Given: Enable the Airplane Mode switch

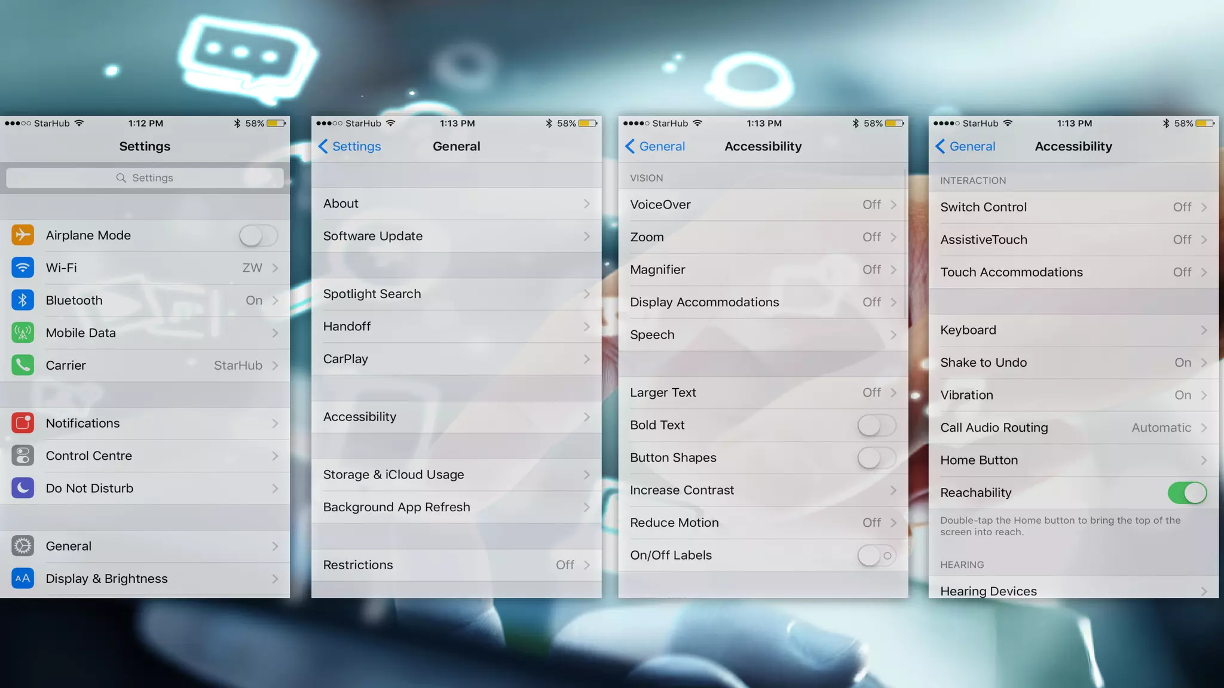Looking at the screenshot, I should click(258, 235).
